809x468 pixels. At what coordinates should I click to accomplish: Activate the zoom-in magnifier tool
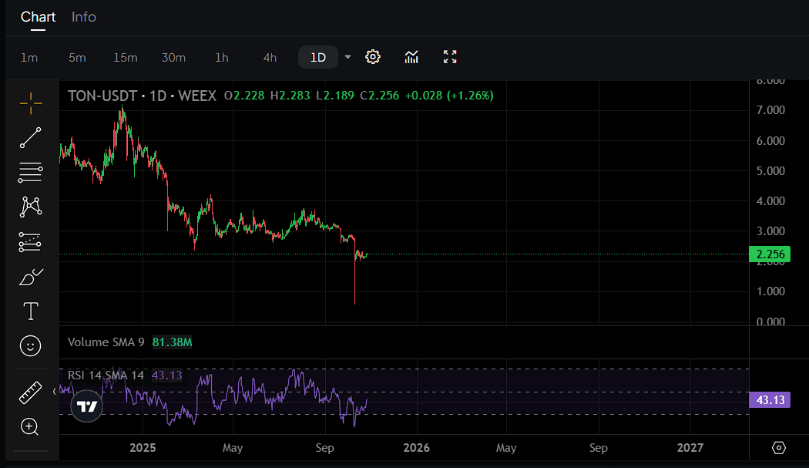pos(30,426)
